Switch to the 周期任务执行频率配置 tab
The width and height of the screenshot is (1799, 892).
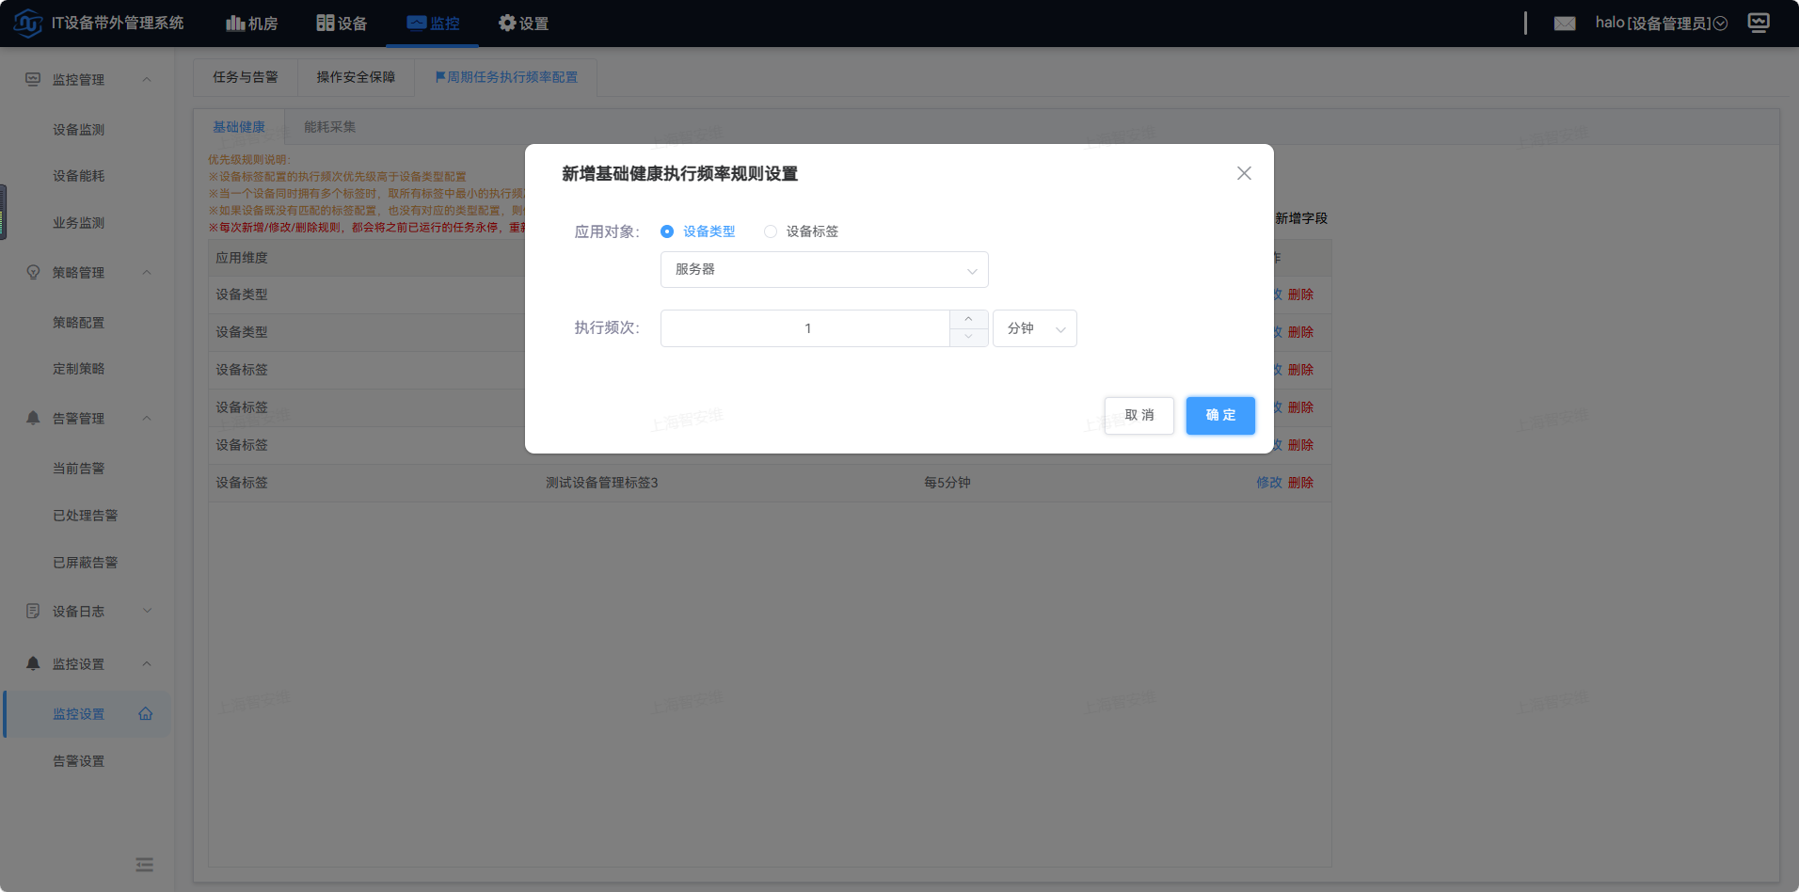pos(506,77)
